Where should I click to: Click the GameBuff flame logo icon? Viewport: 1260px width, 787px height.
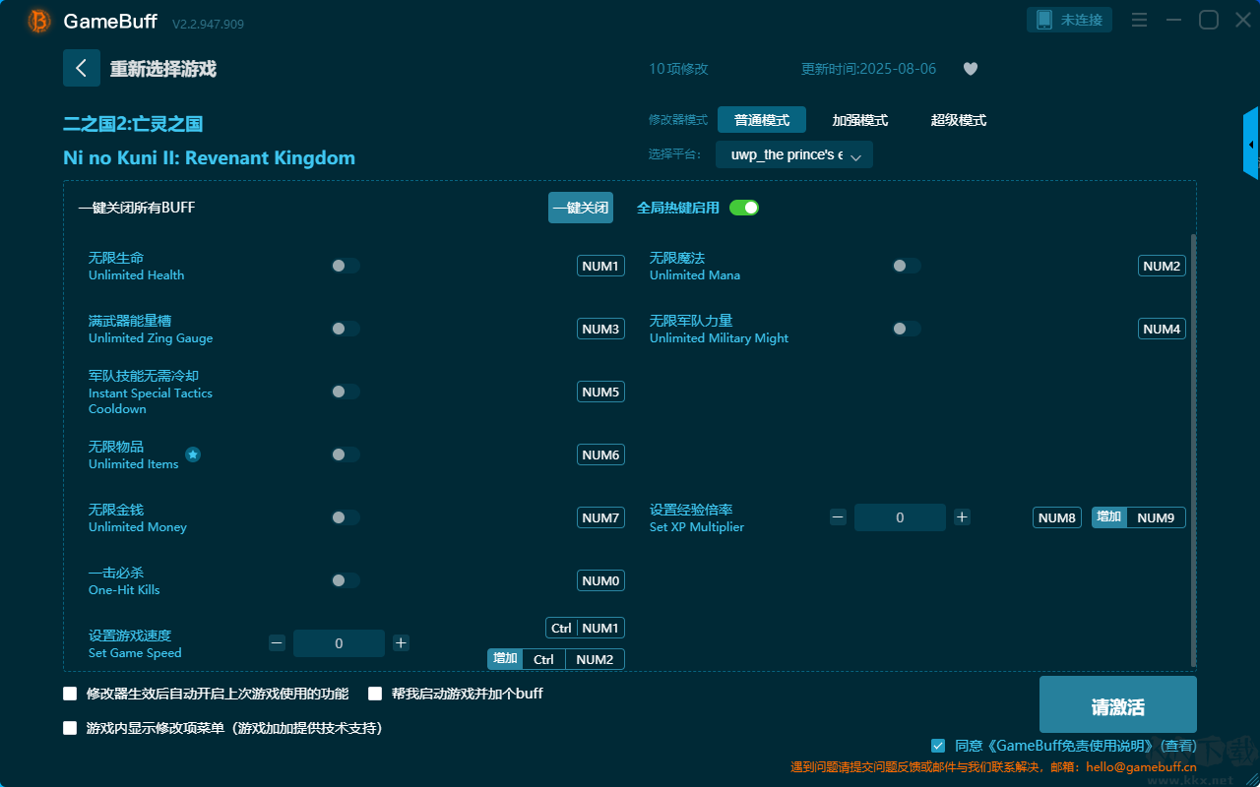point(39,21)
